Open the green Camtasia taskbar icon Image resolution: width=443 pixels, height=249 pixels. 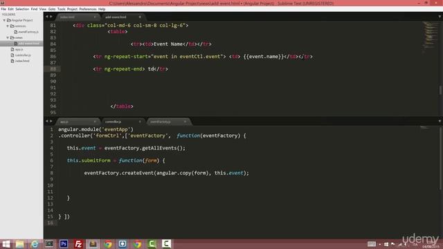152,244
